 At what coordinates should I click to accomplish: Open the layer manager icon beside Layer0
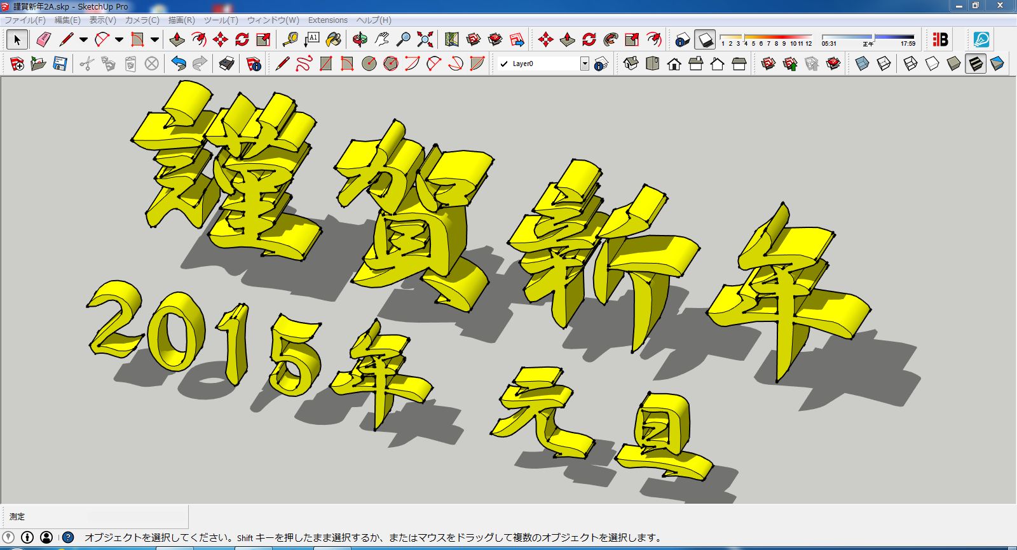[x=601, y=64]
